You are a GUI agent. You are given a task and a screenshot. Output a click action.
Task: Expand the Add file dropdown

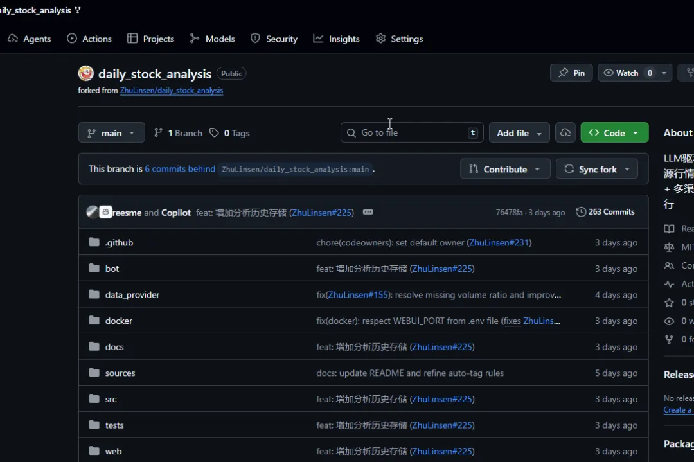(519, 133)
